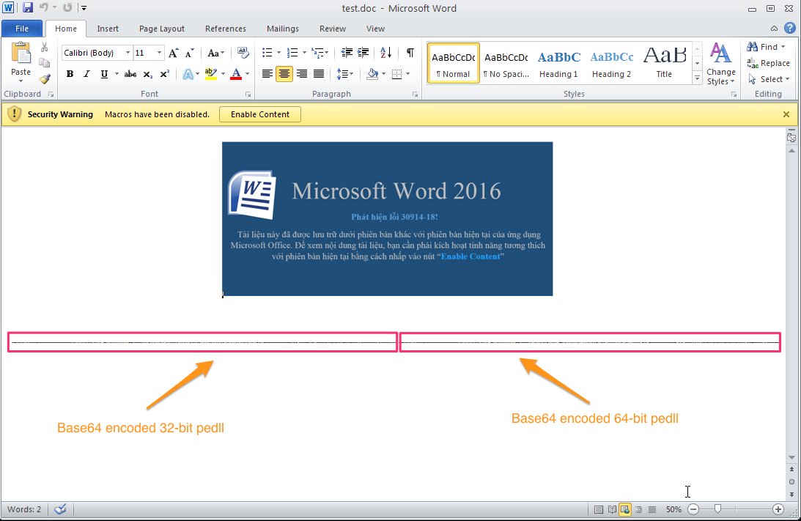Viewport: 801px width, 521px height.
Task: Click the Undo icon in title bar
Action: coord(43,7)
